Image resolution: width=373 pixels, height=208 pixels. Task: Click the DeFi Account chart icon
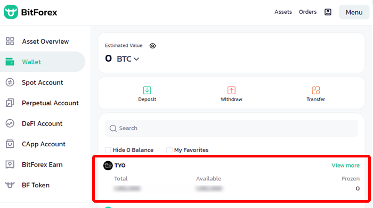tap(10, 123)
